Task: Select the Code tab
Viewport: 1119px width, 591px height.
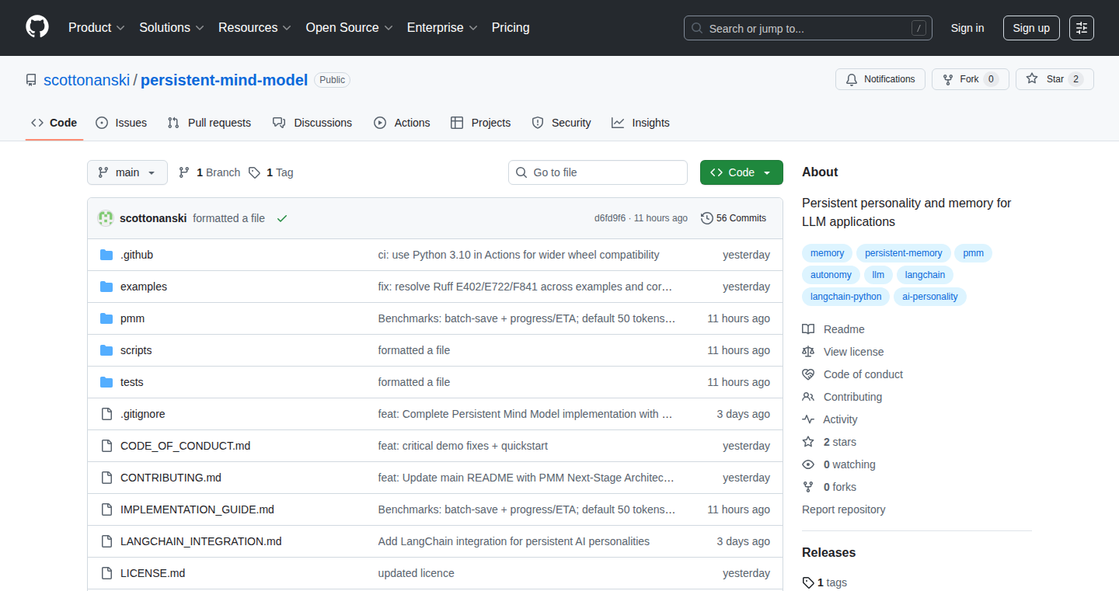Action: pos(54,123)
